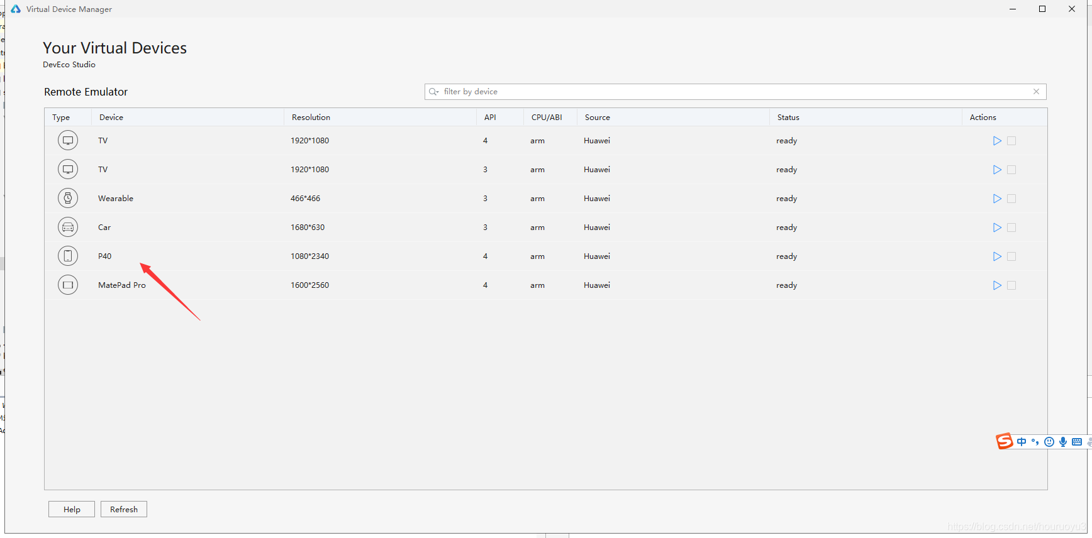Image resolution: width=1092 pixels, height=538 pixels.
Task: Click arm CPU value in MatePad Pro row
Action: [x=537, y=285]
